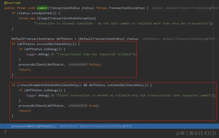Click the second return statement

(x=25, y=111)
